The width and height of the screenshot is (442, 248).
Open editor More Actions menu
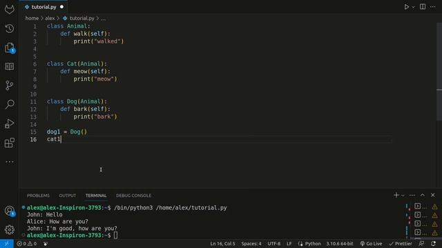[433, 7]
